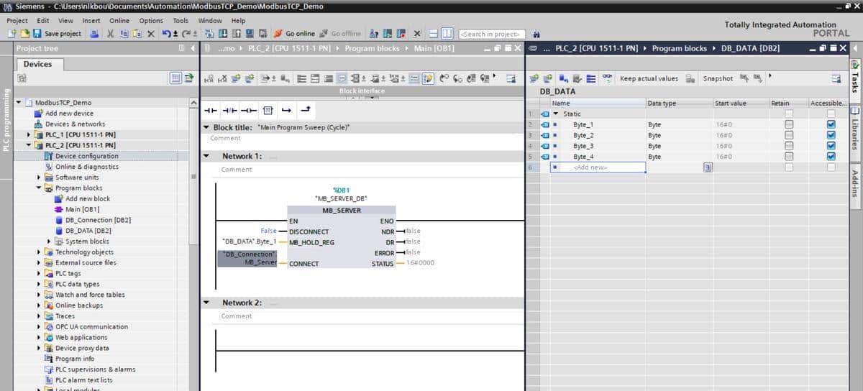Insert an output coil instruction
Viewport: 863px width, 391px height.
pos(249,110)
